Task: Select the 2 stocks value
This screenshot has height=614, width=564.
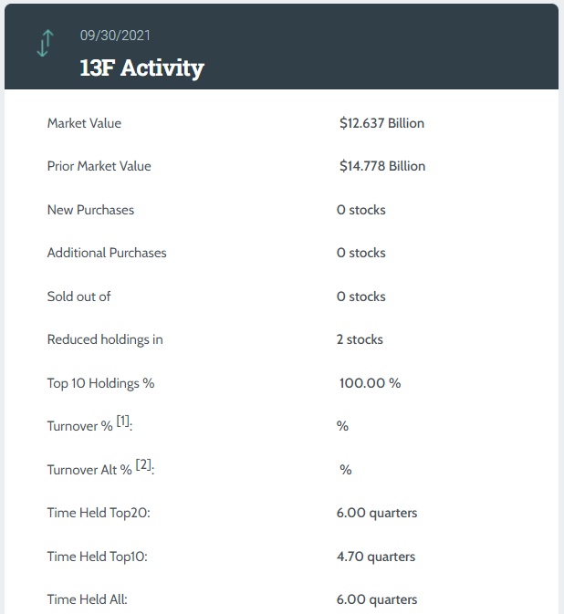Action: pos(360,339)
